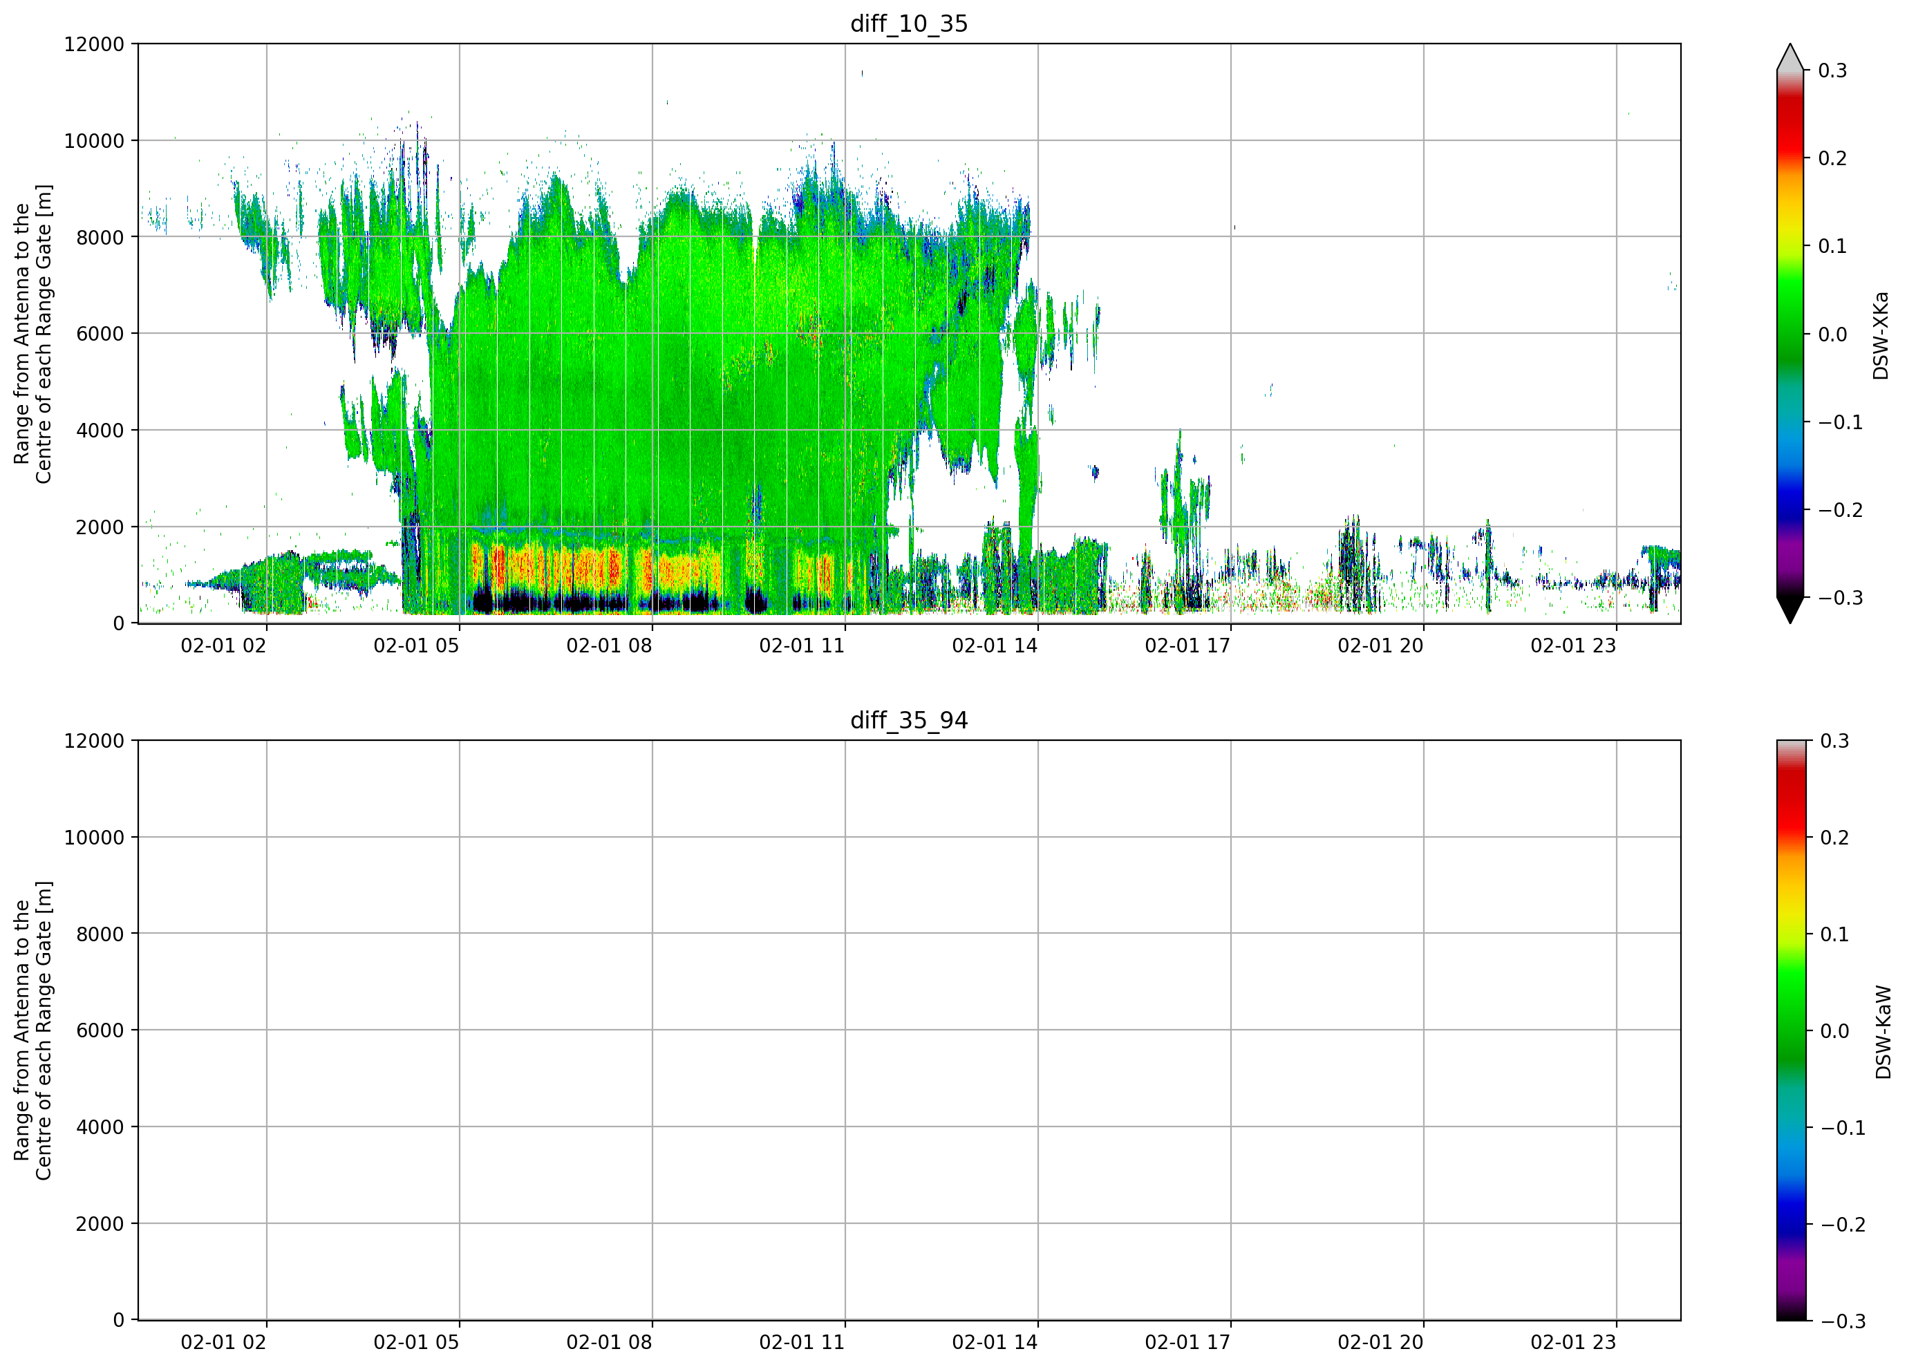
Task: Click the 0.0 tick on DSW-XKa colorbar
Action: (1833, 334)
